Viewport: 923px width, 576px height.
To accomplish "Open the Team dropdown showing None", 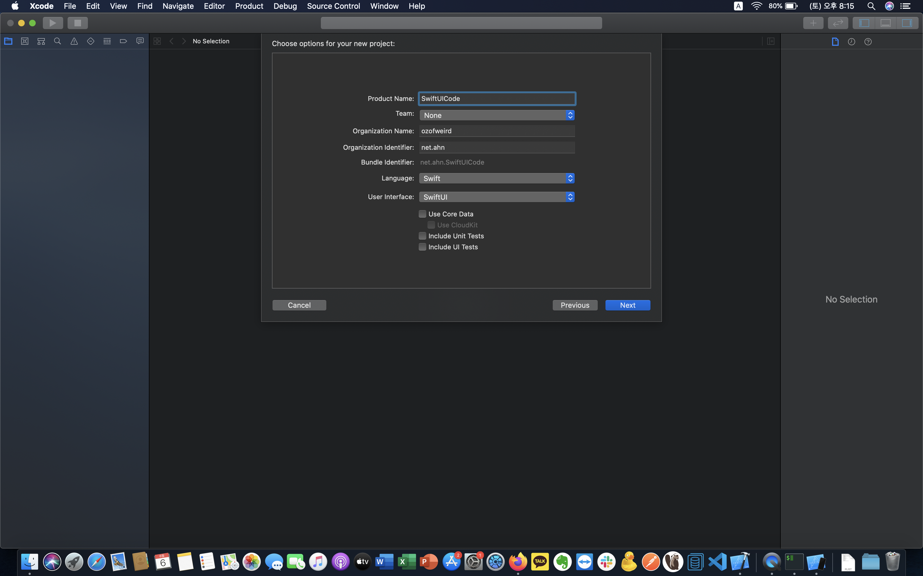I will coord(497,115).
